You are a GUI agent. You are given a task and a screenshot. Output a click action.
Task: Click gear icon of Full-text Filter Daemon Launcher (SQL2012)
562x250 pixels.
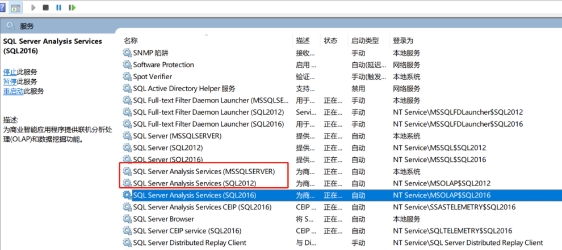click(x=127, y=112)
